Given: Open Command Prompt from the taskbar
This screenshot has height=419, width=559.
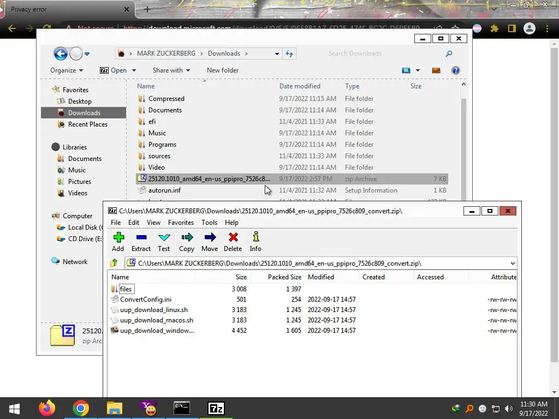Looking at the screenshot, I should [x=181, y=408].
